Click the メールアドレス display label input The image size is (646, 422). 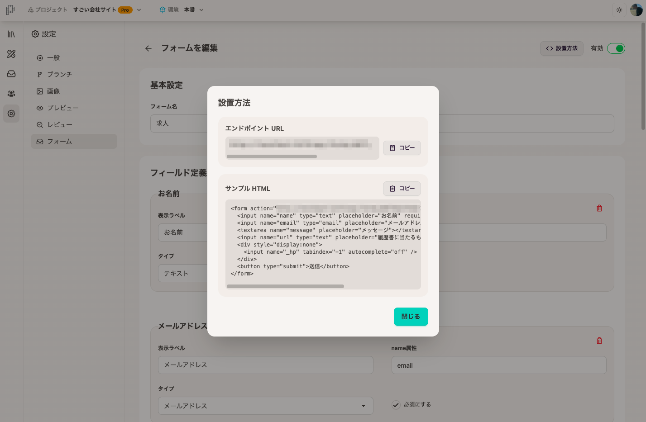point(265,365)
